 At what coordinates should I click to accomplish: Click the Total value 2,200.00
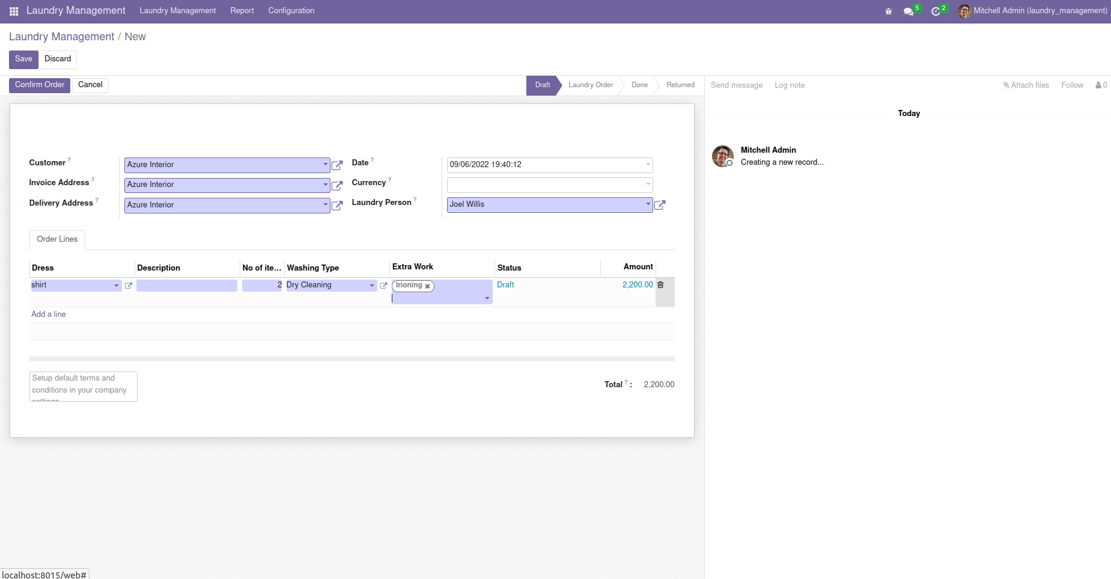[x=659, y=385]
